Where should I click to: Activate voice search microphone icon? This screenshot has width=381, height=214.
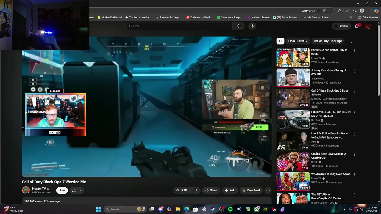[252, 26]
